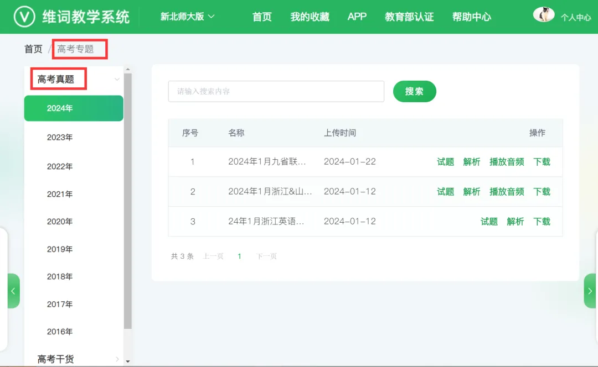The height and width of the screenshot is (367, 598).
Task: Click the 维词教学系统 title
Action: point(86,17)
